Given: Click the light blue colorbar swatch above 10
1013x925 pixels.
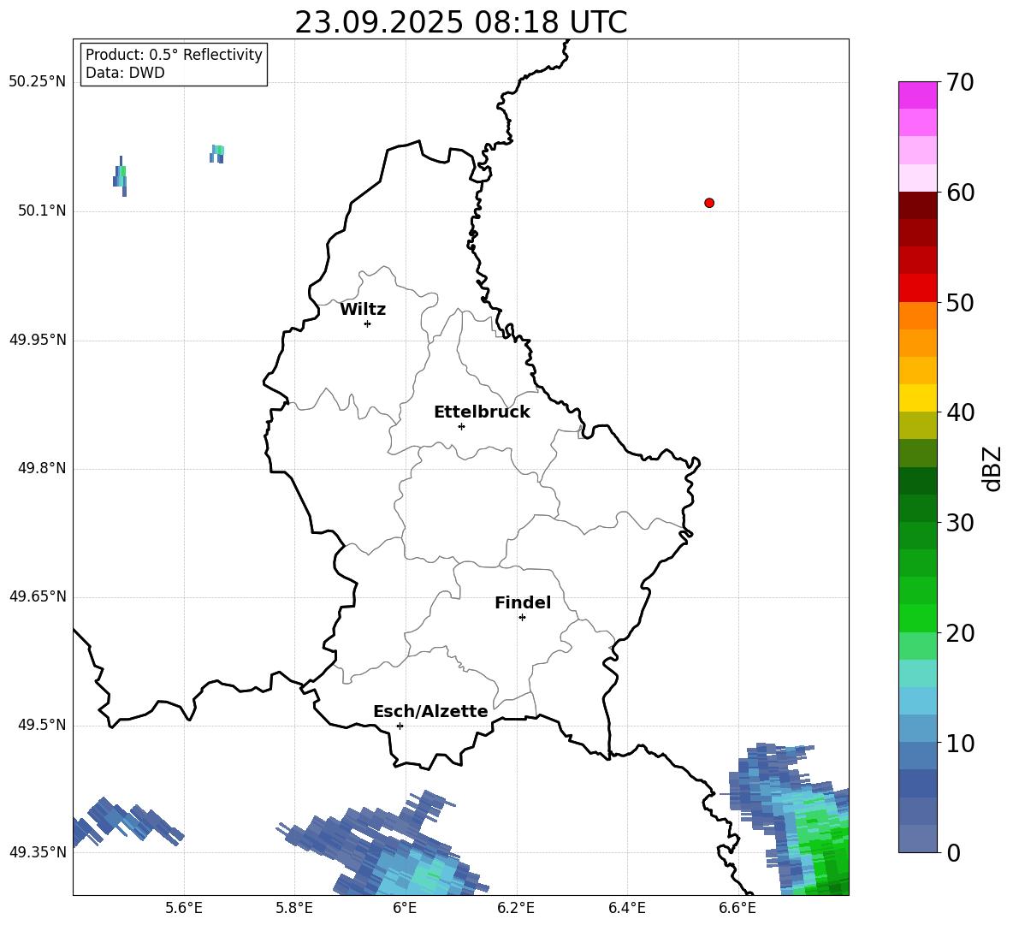Looking at the screenshot, I should [x=918, y=728].
